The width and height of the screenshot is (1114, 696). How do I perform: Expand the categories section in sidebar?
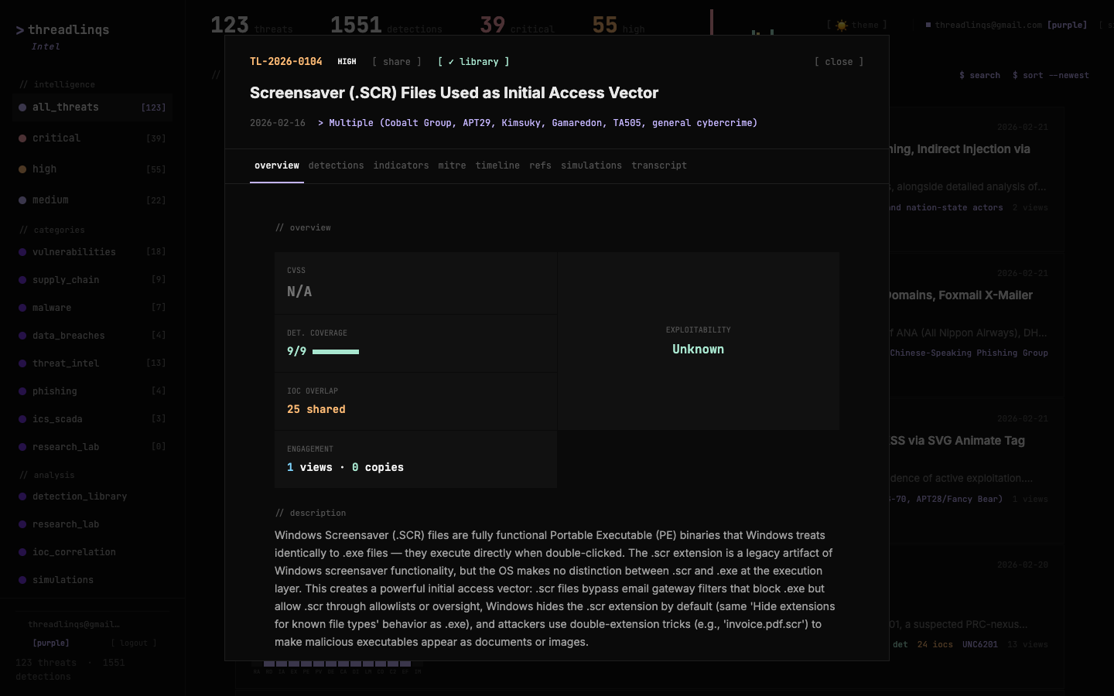52,230
